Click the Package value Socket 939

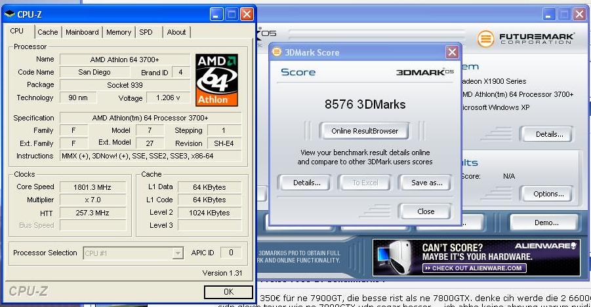coord(125,85)
